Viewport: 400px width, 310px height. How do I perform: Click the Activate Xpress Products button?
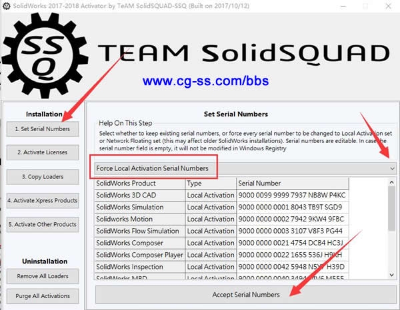43,200
